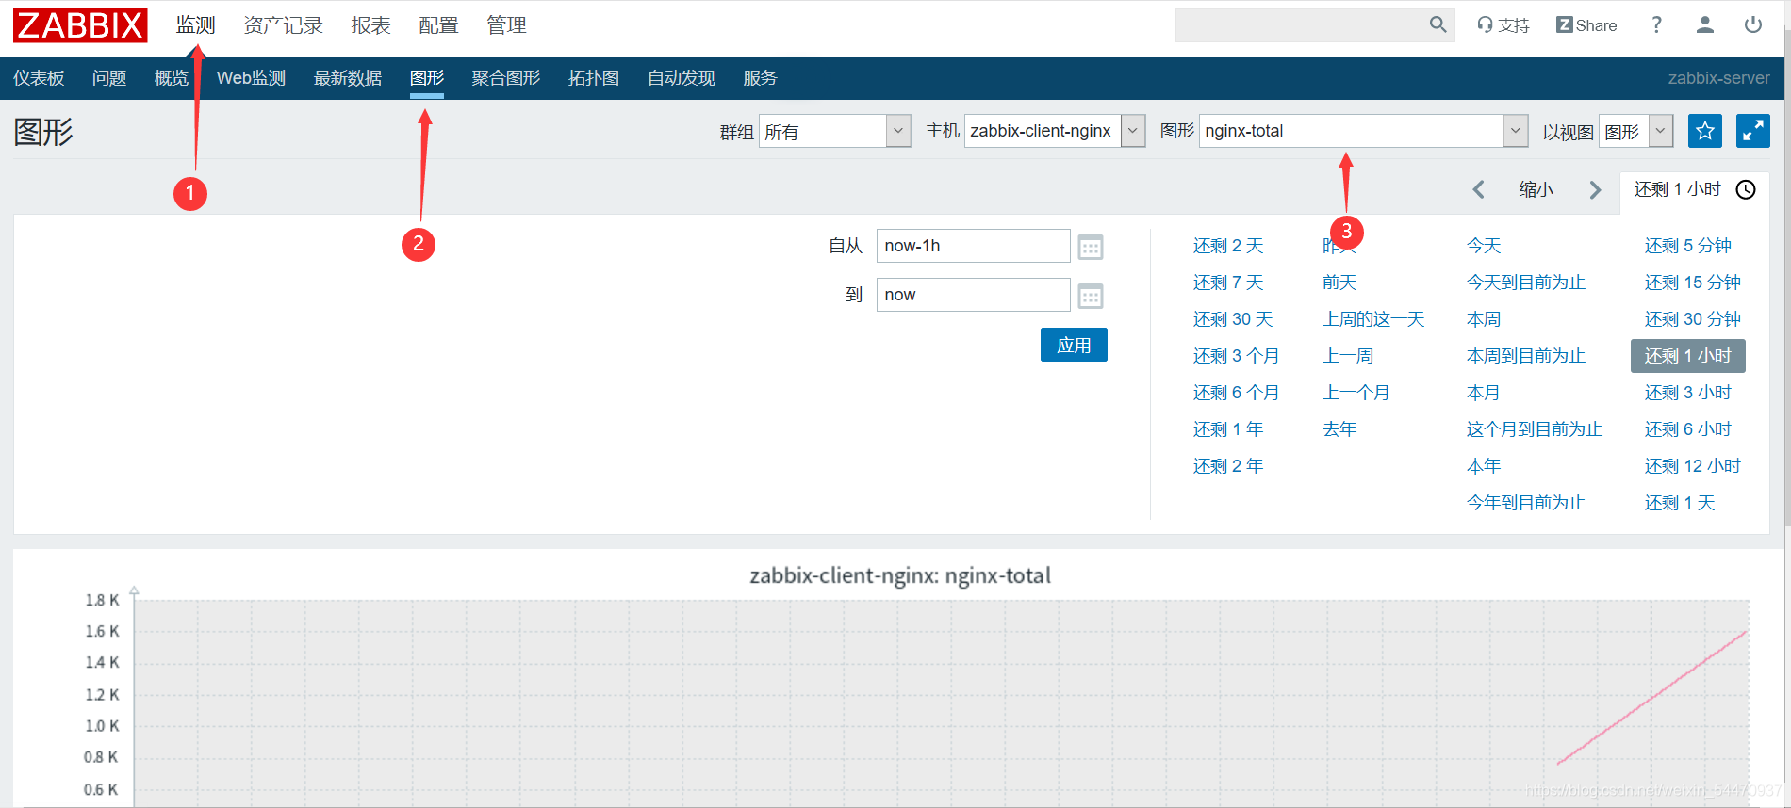
Task: Switch to Problems (问题) tab
Action: coord(109,78)
